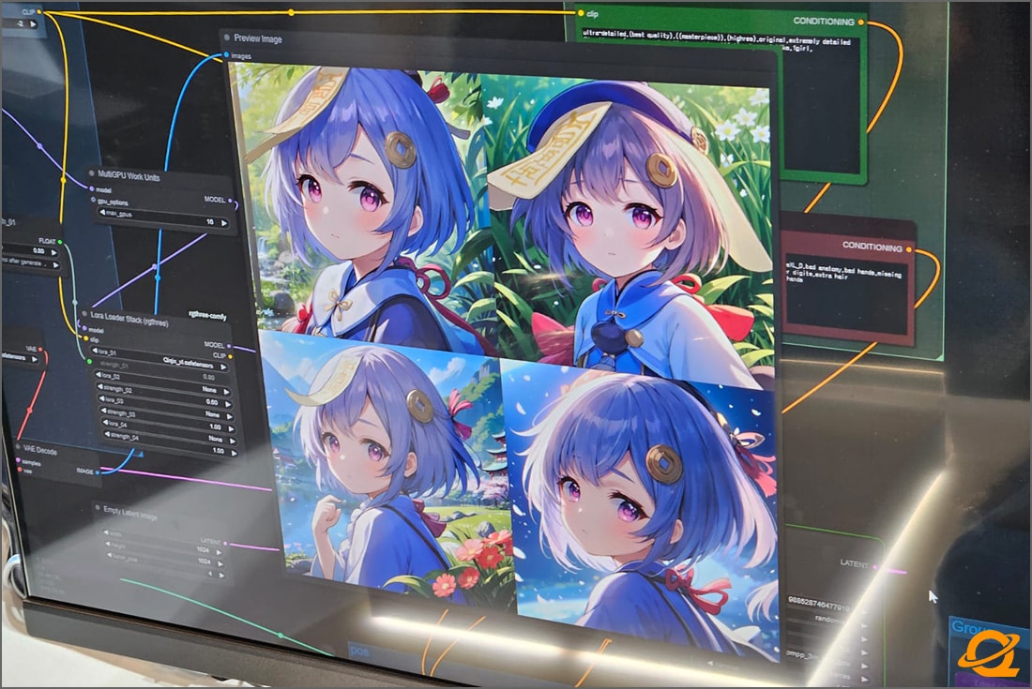Collapse the Lora Loader Stack node via title dot
This screenshot has height=689, width=1032.
84,314
